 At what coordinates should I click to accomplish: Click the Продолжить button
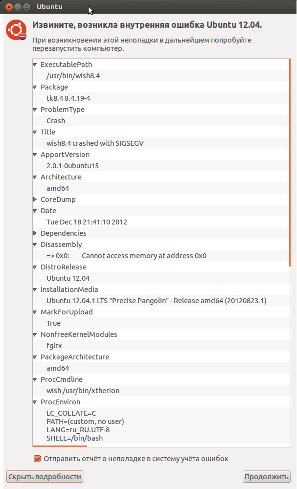267,476
